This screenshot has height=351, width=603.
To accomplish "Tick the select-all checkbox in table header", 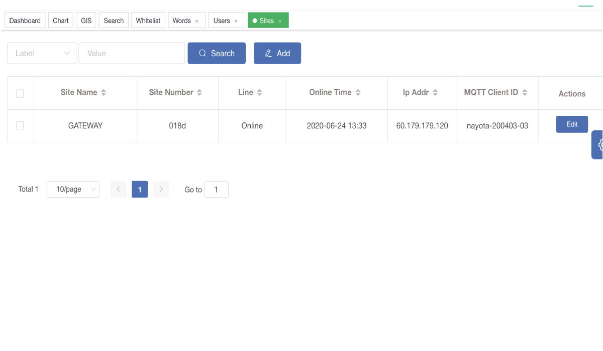I will tap(20, 93).
